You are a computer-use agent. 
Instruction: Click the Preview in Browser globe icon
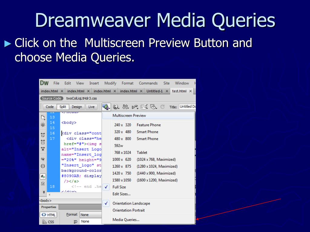(116, 107)
